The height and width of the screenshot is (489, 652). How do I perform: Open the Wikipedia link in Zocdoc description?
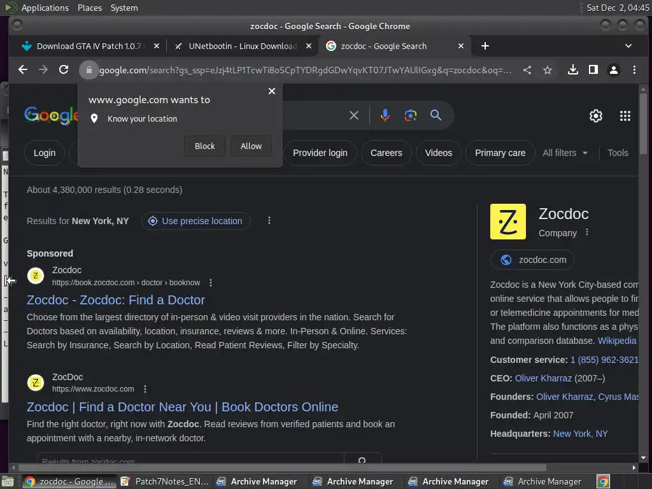point(616,341)
